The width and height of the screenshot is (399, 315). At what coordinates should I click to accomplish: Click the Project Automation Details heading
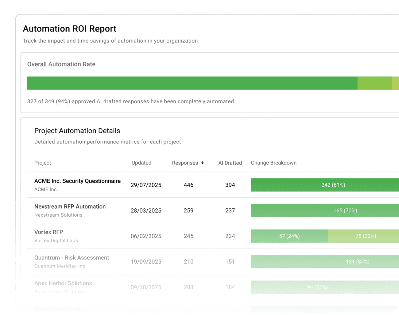(77, 131)
